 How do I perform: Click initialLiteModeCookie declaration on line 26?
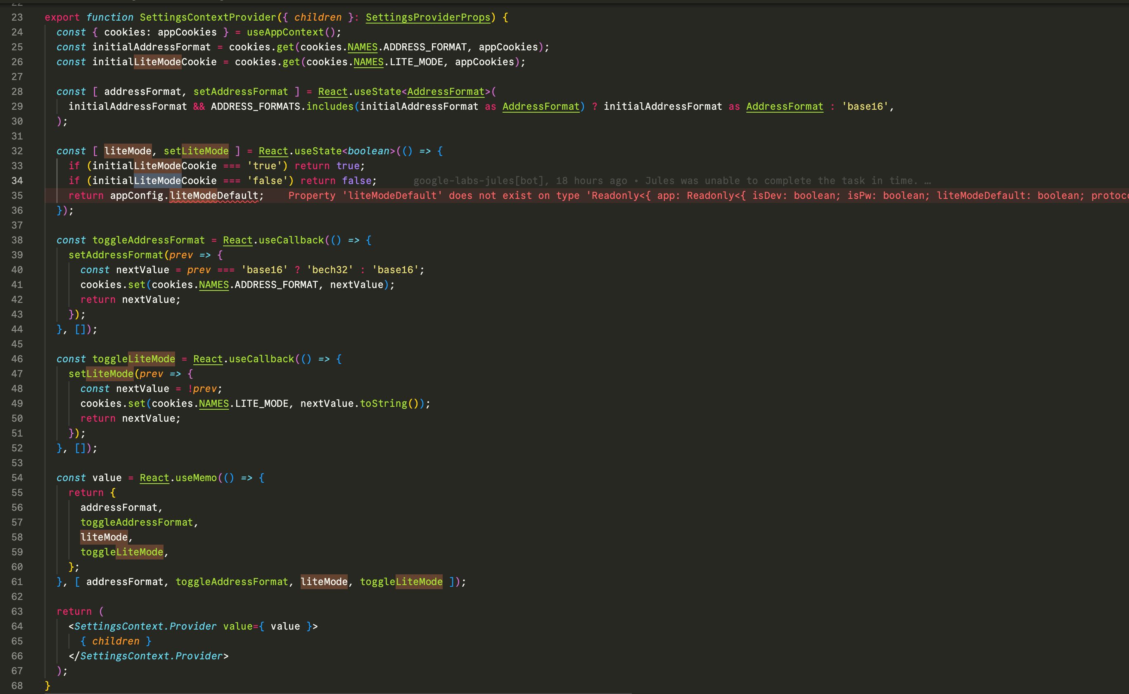[154, 62]
